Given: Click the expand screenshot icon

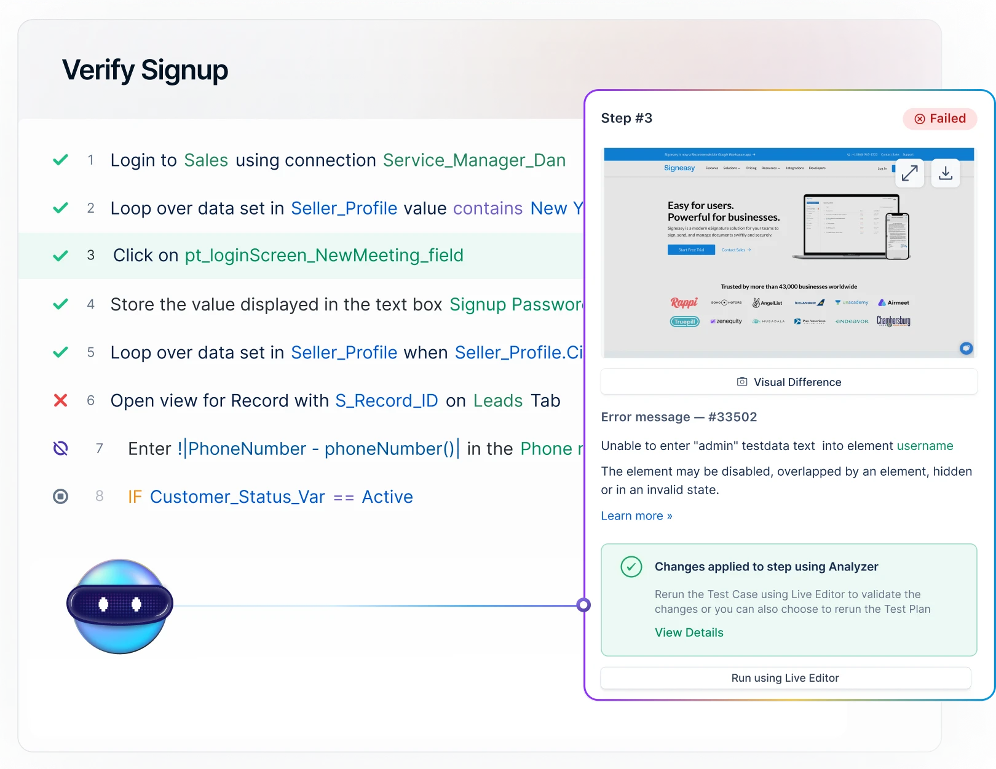Looking at the screenshot, I should pos(909,173).
